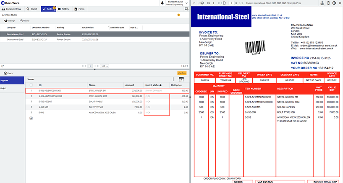
Task: Click the Reminder date column header
Action: (x=117, y=28)
